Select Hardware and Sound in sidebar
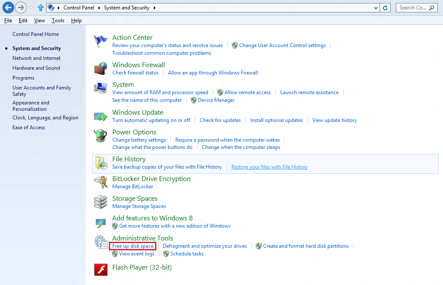Screen dimensions: 443x285 (36, 68)
